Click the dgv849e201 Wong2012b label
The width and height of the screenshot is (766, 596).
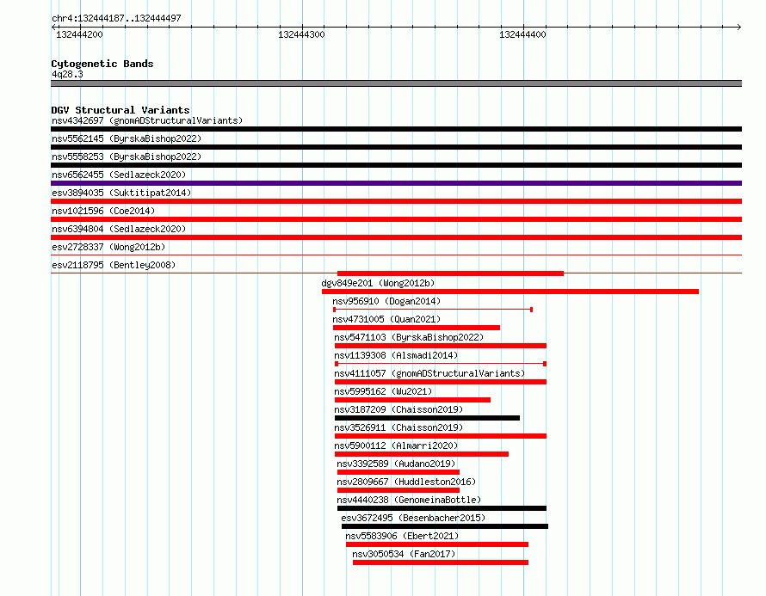pos(378,283)
